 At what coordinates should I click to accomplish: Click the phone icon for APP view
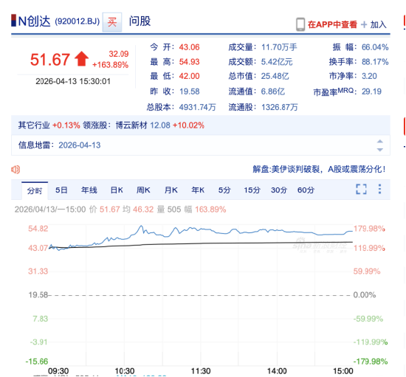click(x=300, y=24)
